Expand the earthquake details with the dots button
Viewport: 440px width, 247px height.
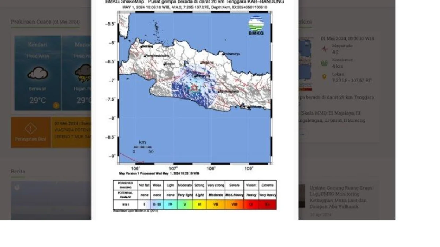302,134
